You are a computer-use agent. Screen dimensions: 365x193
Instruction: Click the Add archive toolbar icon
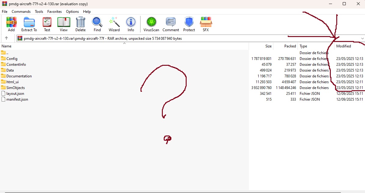11,22
